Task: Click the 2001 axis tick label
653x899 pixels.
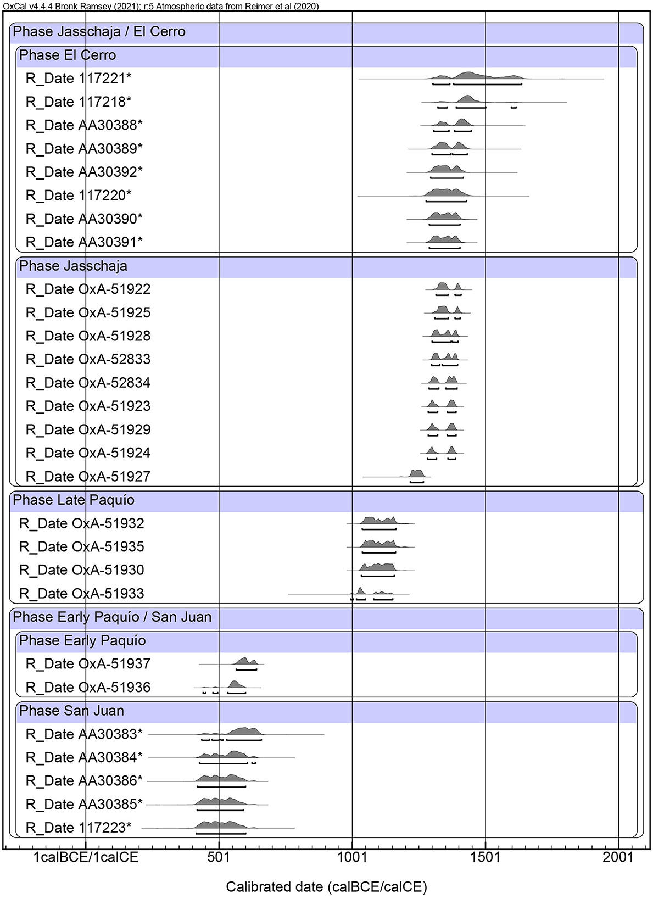Action: click(x=618, y=857)
